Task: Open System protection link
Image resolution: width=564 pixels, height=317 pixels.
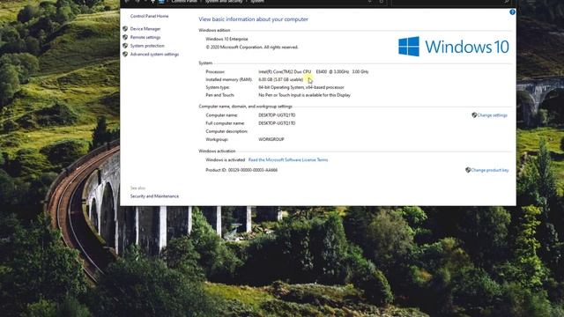Action: [147, 46]
